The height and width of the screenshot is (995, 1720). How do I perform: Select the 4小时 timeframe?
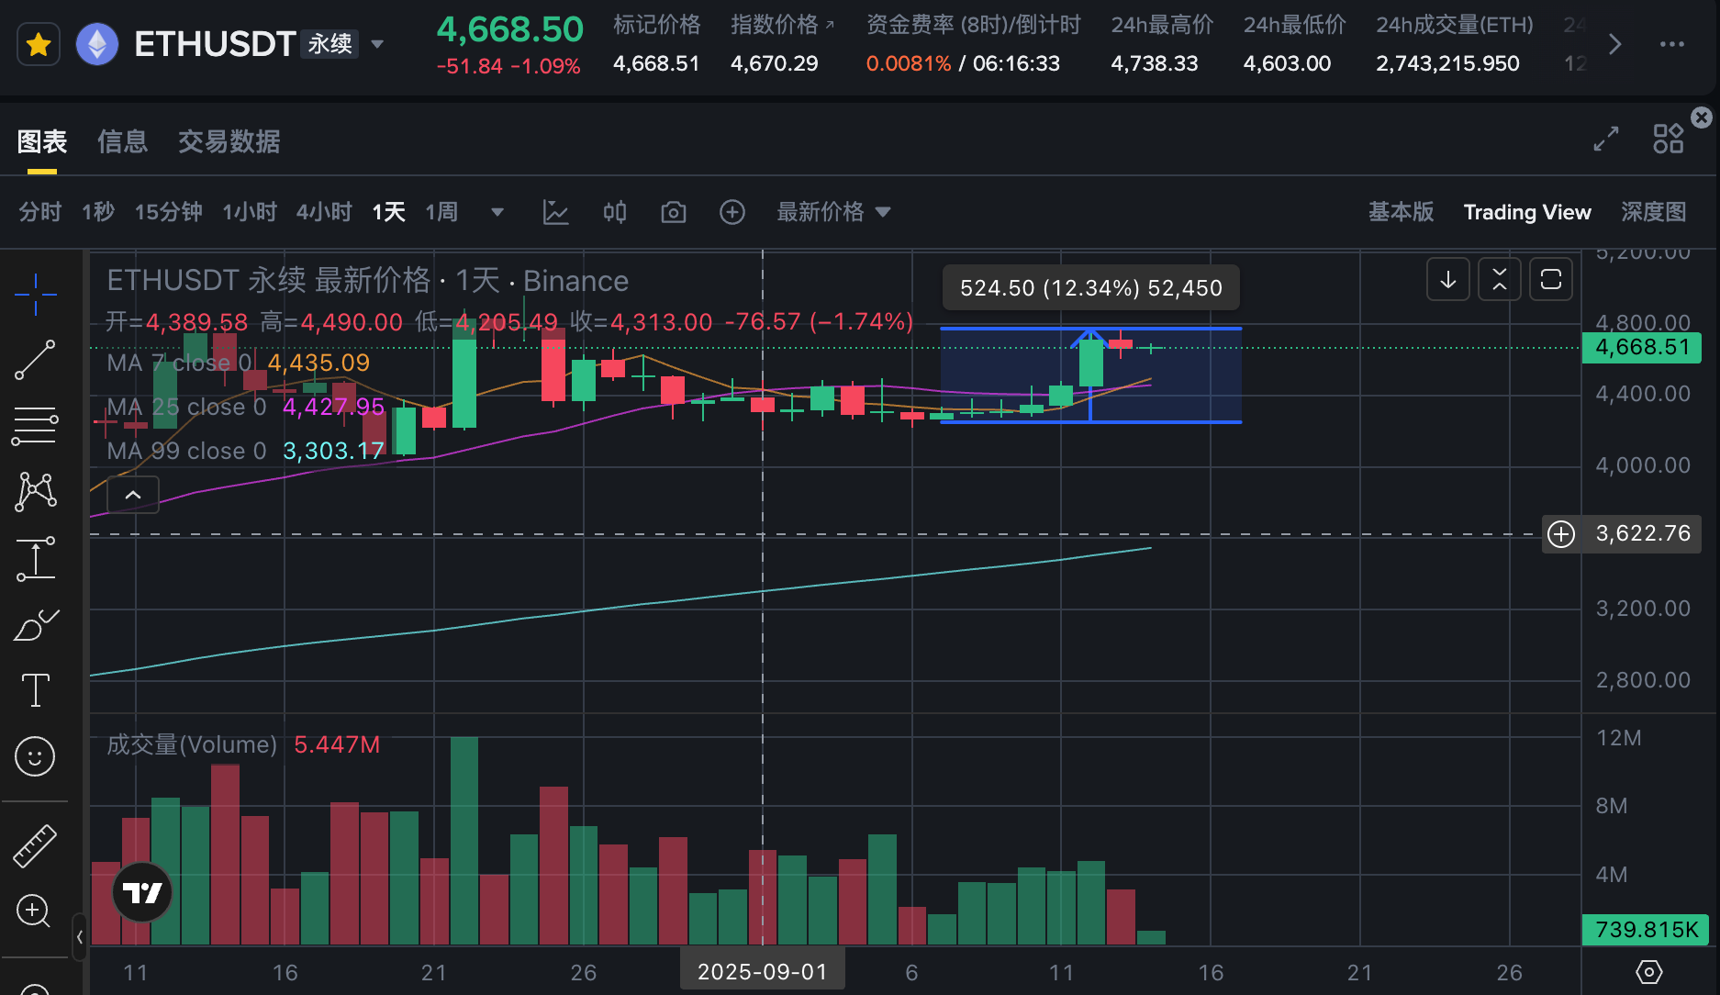click(324, 213)
